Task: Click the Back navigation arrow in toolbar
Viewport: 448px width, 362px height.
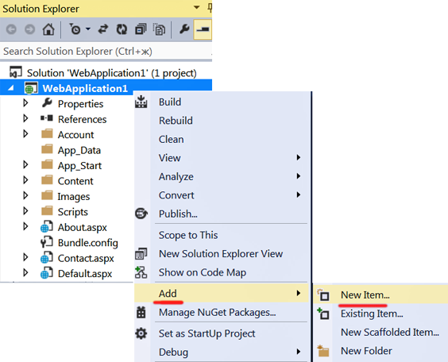Action: pyautogui.click(x=11, y=29)
